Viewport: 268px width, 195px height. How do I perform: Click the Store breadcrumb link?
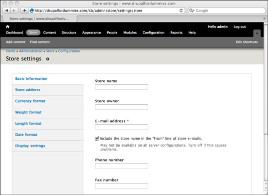(x=50, y=51)
